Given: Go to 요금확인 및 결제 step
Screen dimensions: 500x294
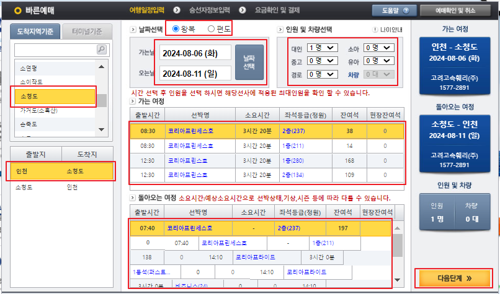Looking at the screenshot, I should 277,10.
